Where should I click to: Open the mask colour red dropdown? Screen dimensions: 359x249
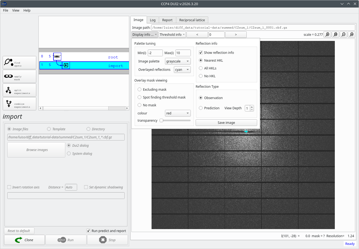click(x=178, y=113)
